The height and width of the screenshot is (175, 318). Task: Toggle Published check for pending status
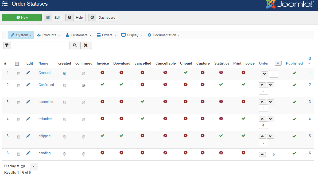(294, 153)
